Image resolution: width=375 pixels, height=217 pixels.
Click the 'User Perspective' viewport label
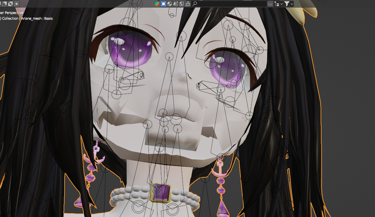tap(11, 13)
